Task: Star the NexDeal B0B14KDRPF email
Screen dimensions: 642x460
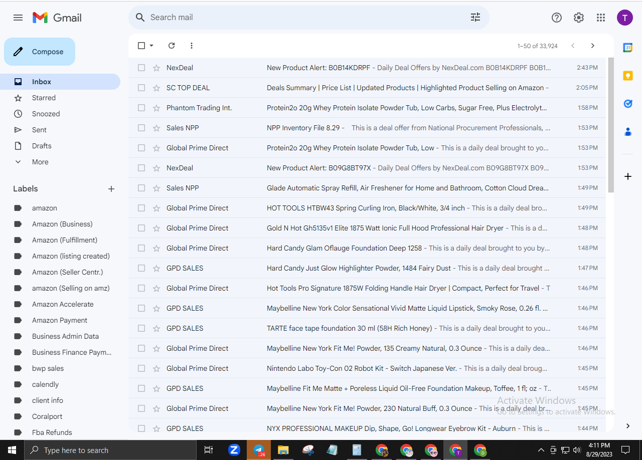Action: [x=156, y=68]
